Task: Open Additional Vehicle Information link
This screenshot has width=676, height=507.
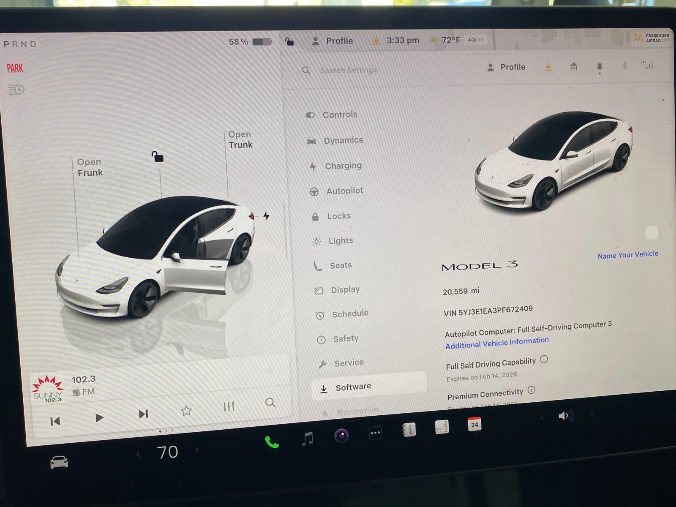Action: (x=497, y=343)
